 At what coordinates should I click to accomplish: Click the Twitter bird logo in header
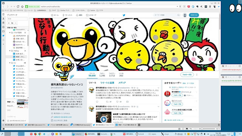(x=124, y=15)
